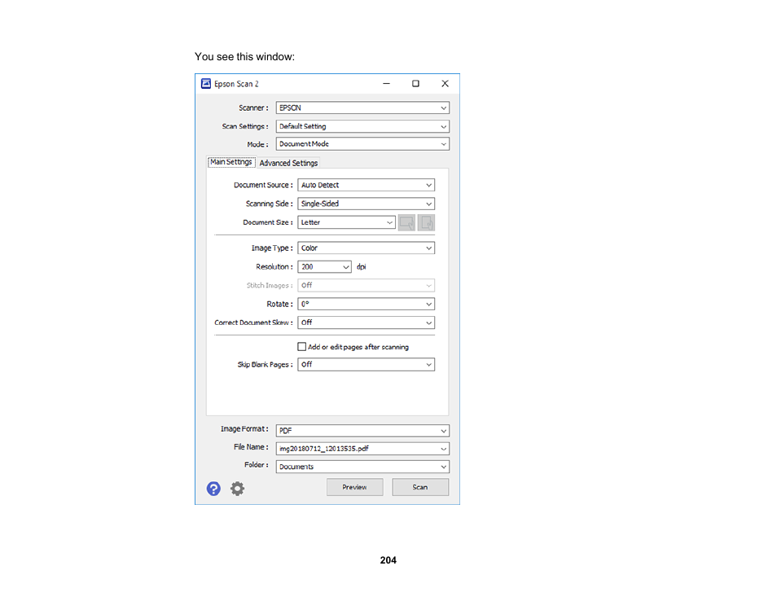Viewport: 777px width, 601px height.
Task: Open the Scanning Side dropdown
Action: pyautogui.click(x=367, y=204)
